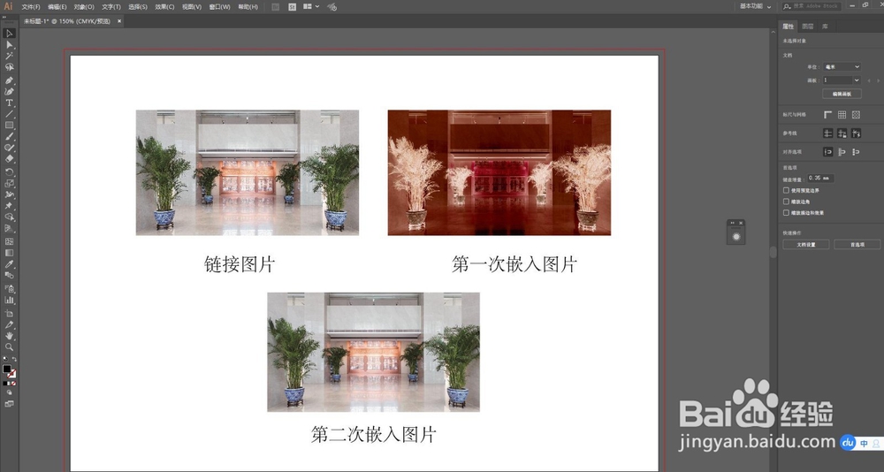Show grid icon in properties panel

coord(842,115)
